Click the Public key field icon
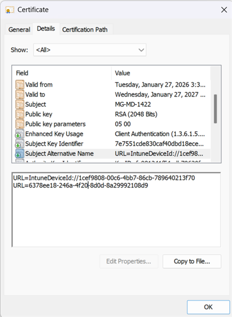The image size is (232, 317). click(x=20, y=114)
